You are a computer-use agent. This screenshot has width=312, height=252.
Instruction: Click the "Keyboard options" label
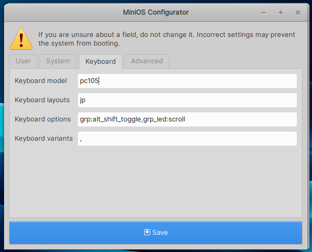(43, 119)
